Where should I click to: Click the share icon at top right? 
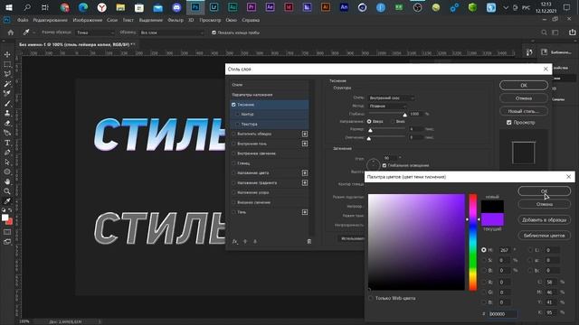[x=572, y=32]
